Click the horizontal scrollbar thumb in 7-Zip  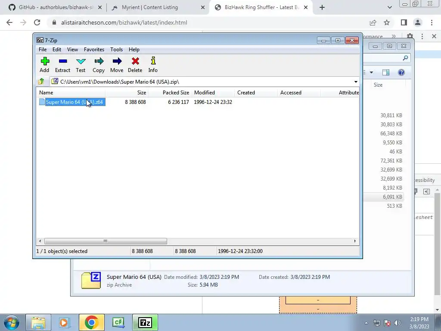coord(106,241)
